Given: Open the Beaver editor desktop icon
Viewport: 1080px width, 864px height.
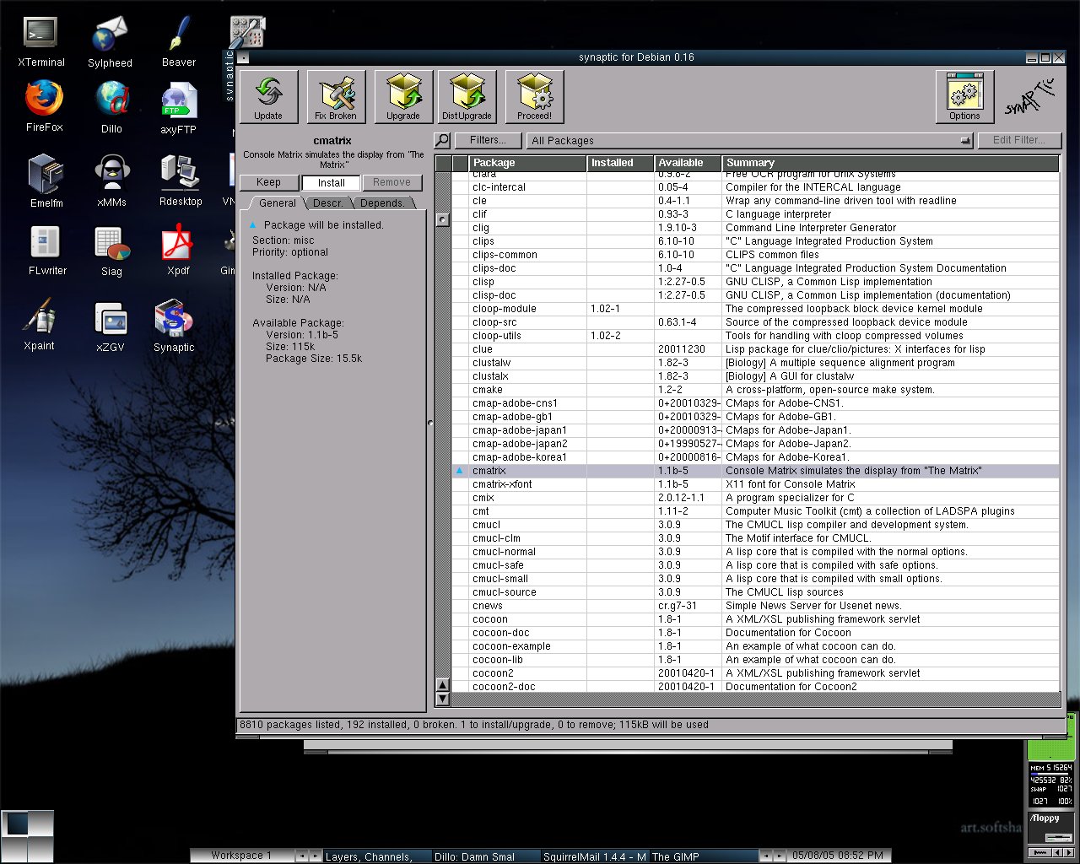Looking at the screenshot, I should click(x=179, y=42).
